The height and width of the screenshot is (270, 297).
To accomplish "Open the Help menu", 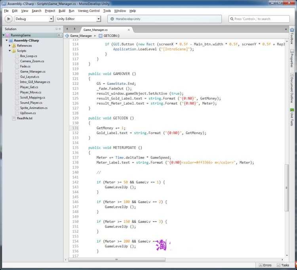I will pos(133,11).
